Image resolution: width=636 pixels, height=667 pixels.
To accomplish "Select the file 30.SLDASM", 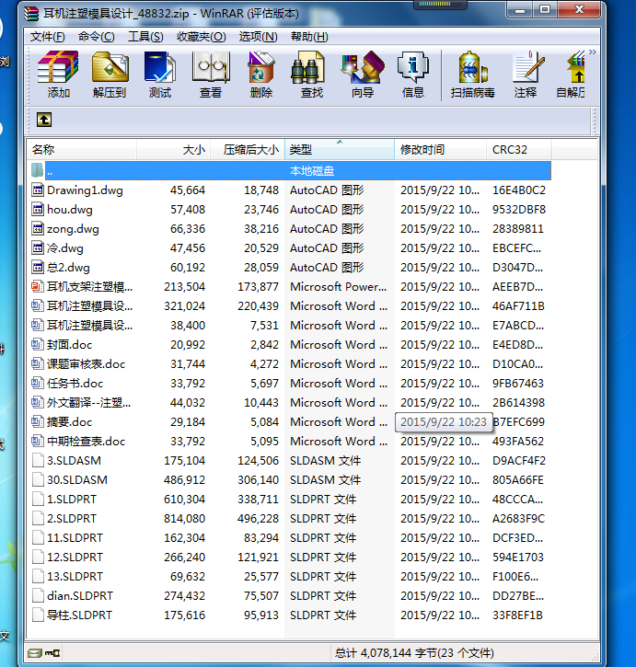I will (77, 480).
